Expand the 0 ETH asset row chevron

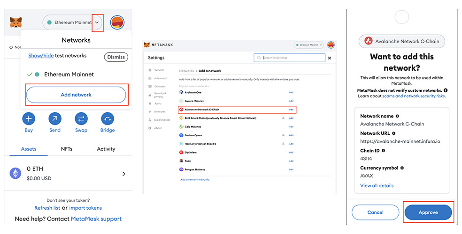[x=124, y=174]
